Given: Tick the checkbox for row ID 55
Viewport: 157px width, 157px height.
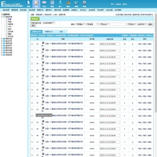Looking at the screenshot, I should tap(32, 90).
